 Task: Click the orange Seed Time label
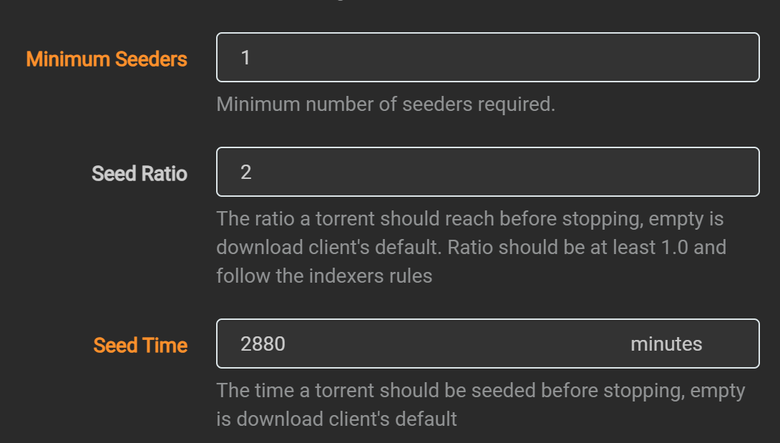pyautogui.click(x=140, y=345)
